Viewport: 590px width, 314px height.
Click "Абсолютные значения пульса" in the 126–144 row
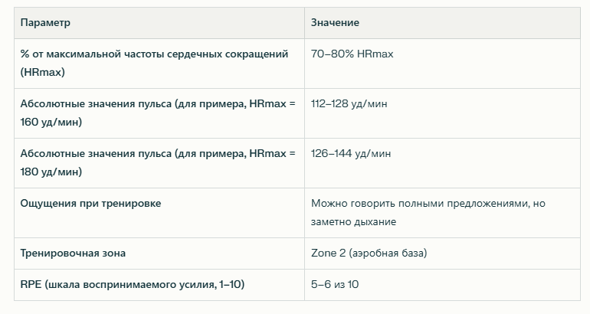click(x=96, y=154)
